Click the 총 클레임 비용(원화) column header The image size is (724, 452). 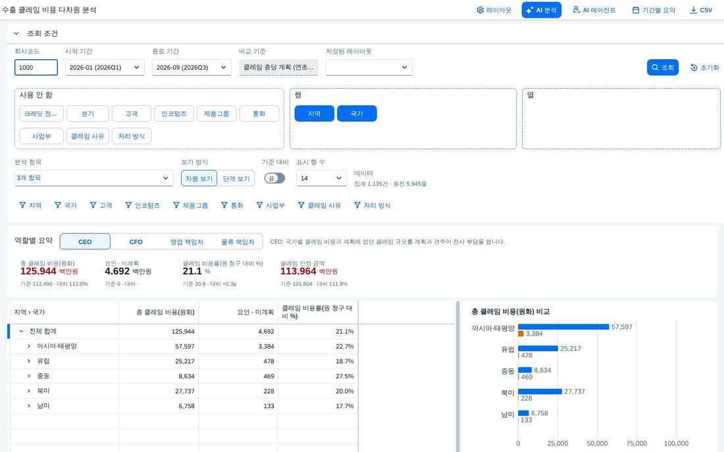tap(159, 312)
